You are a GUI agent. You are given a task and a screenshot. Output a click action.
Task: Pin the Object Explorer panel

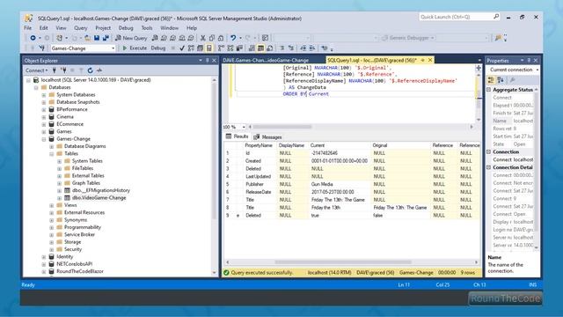tap(208, 61)
